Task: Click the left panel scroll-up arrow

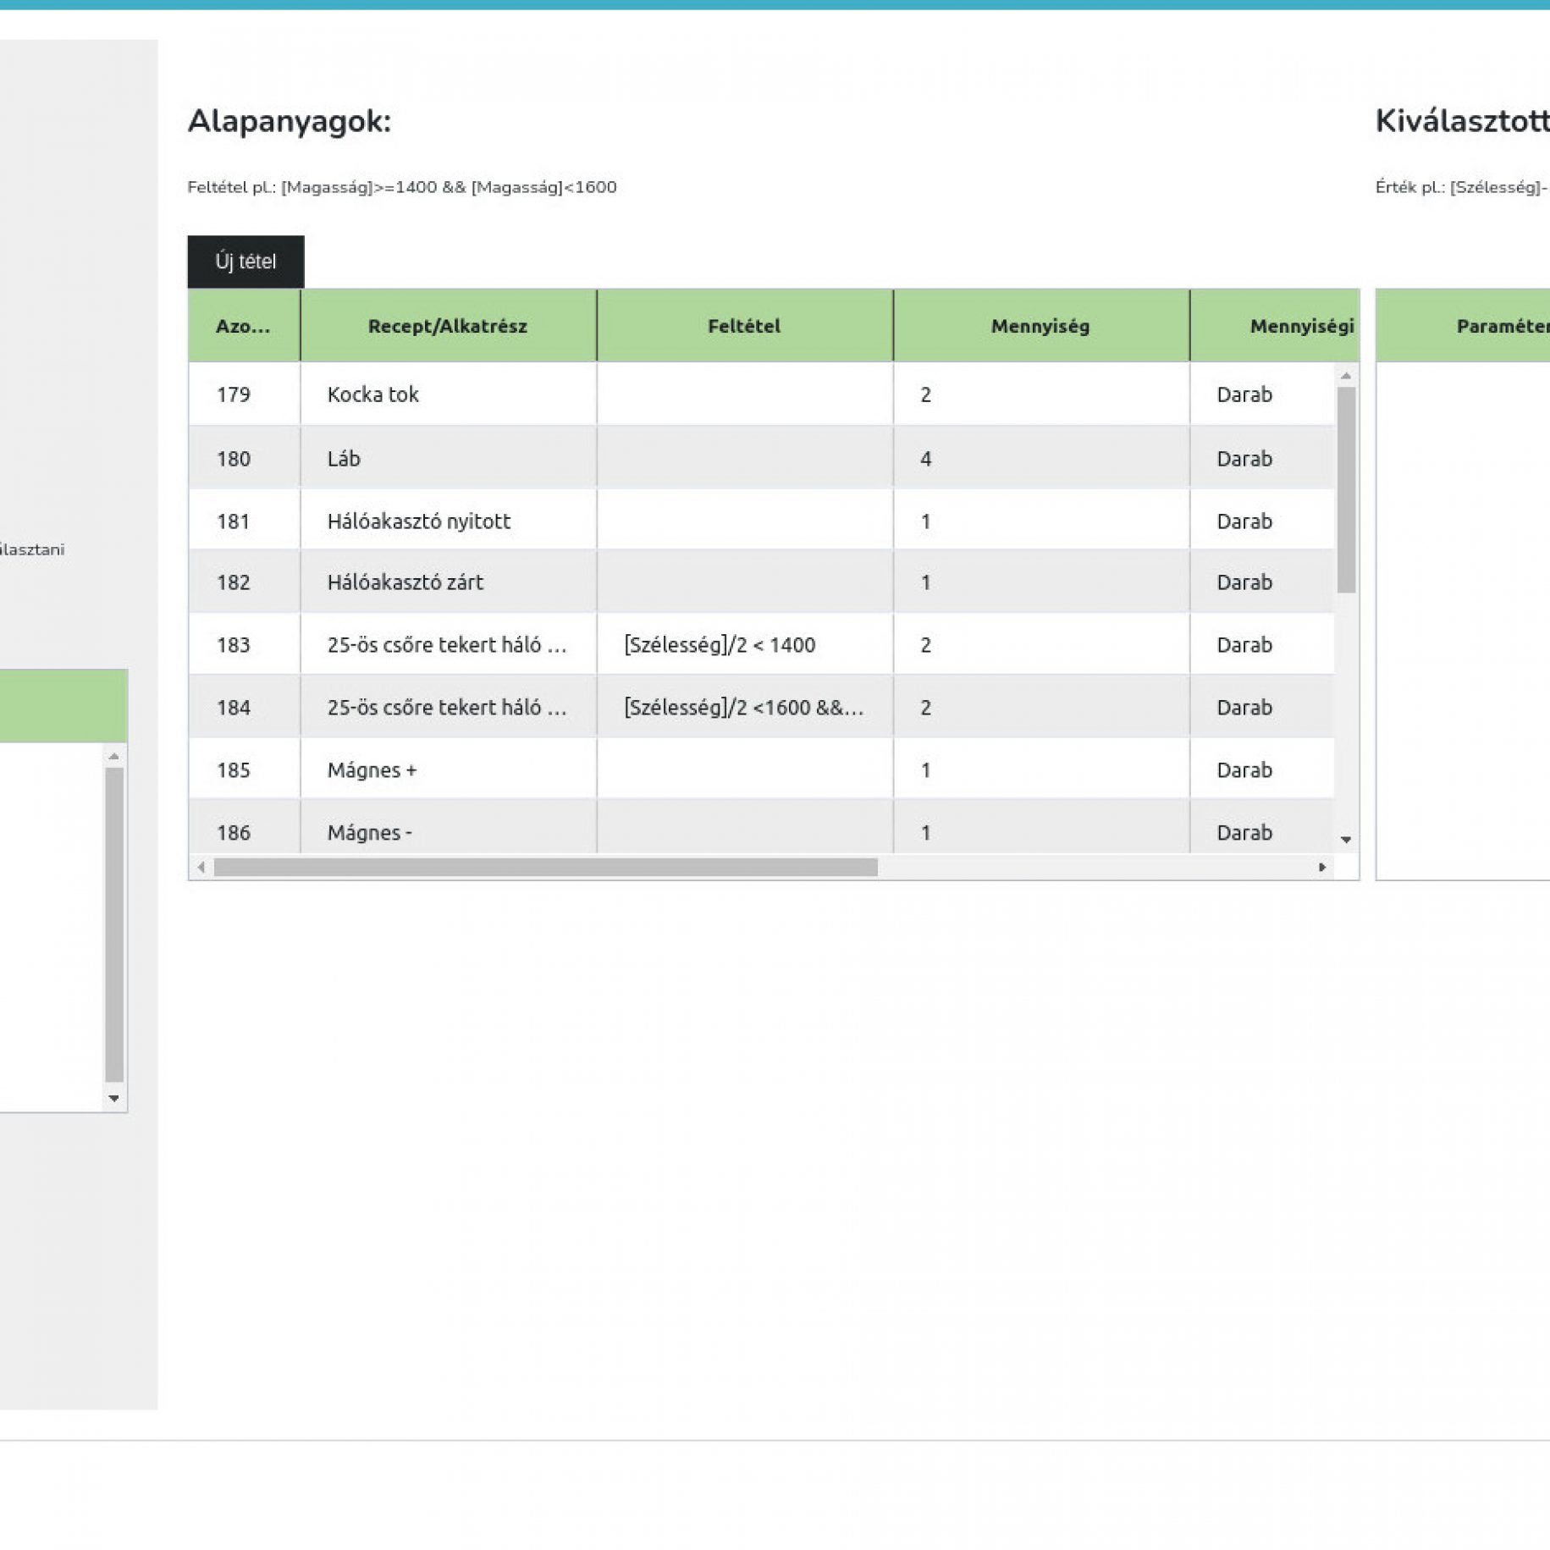Action: coord(114,756)
